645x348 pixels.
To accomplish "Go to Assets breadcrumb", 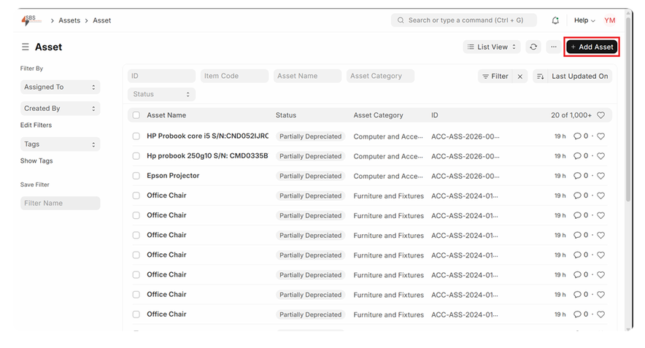I will click(69, 20).
